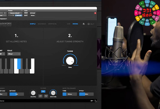Click the SUBTLE label by the tuning knob
Image resolution: width=160 pixels, height=109 pixels.
coord(64,65)
